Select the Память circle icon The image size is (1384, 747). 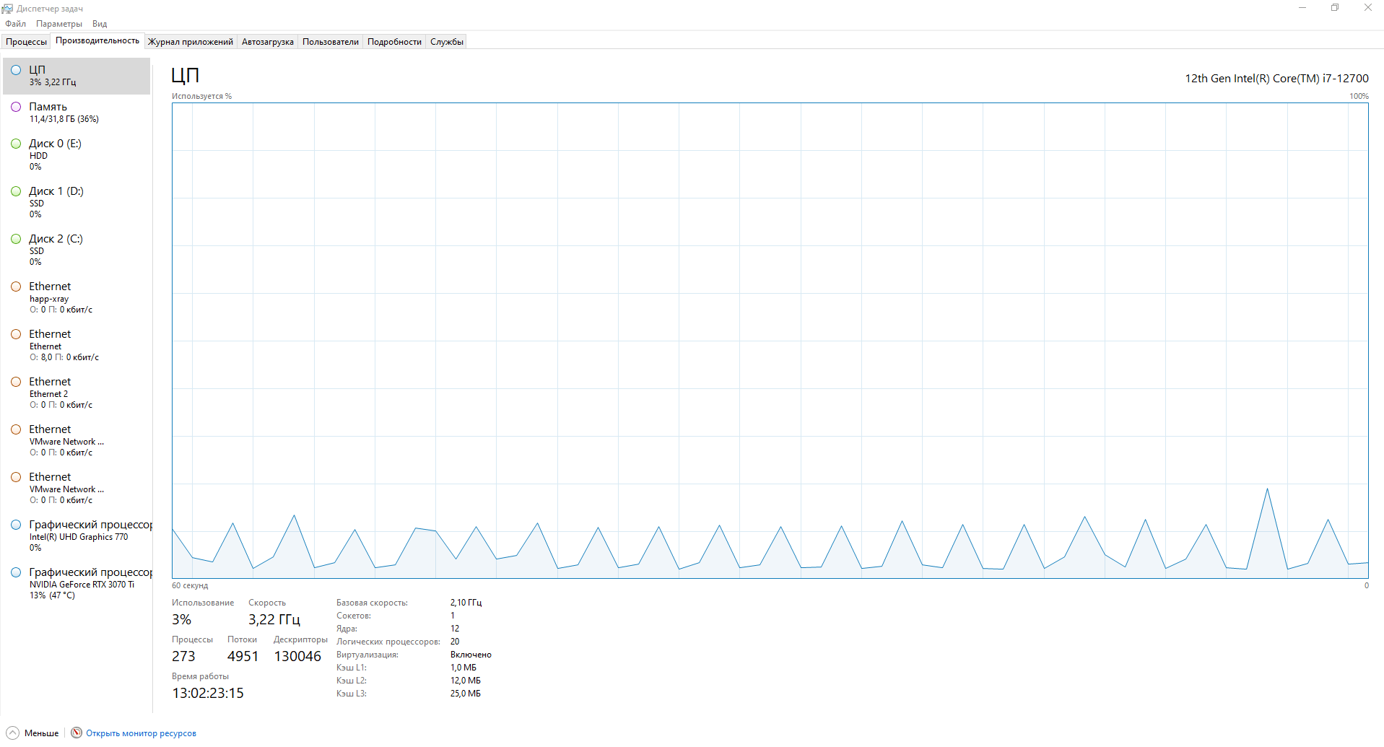click(16, 107)
